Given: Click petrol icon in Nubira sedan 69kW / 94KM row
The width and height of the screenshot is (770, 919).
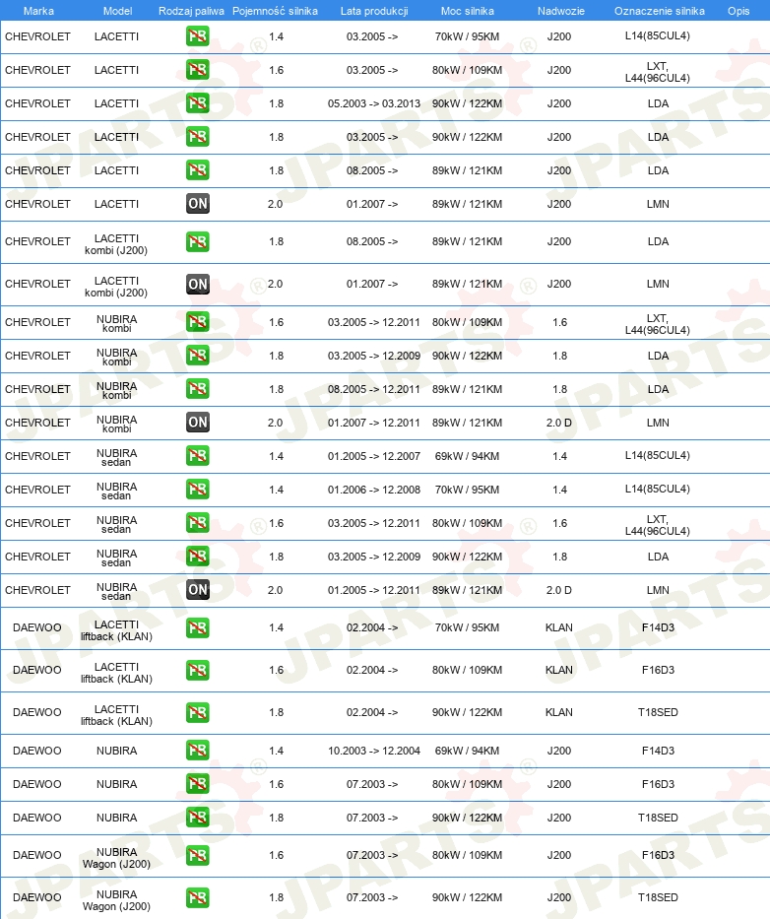Looking at the screenshot, I should coord(198,455).
